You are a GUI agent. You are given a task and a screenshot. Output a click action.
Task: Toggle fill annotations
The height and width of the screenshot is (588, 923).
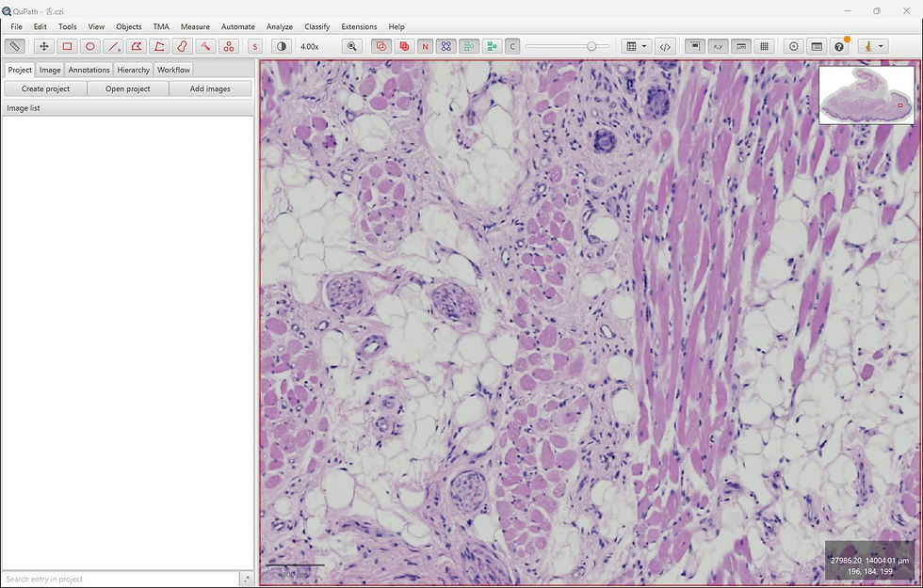pyautogui.click(x=404, y=46)
